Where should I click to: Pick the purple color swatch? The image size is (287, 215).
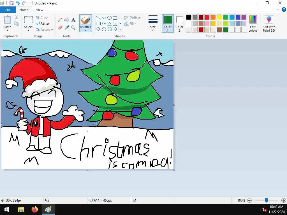click(x=244, y=17)
